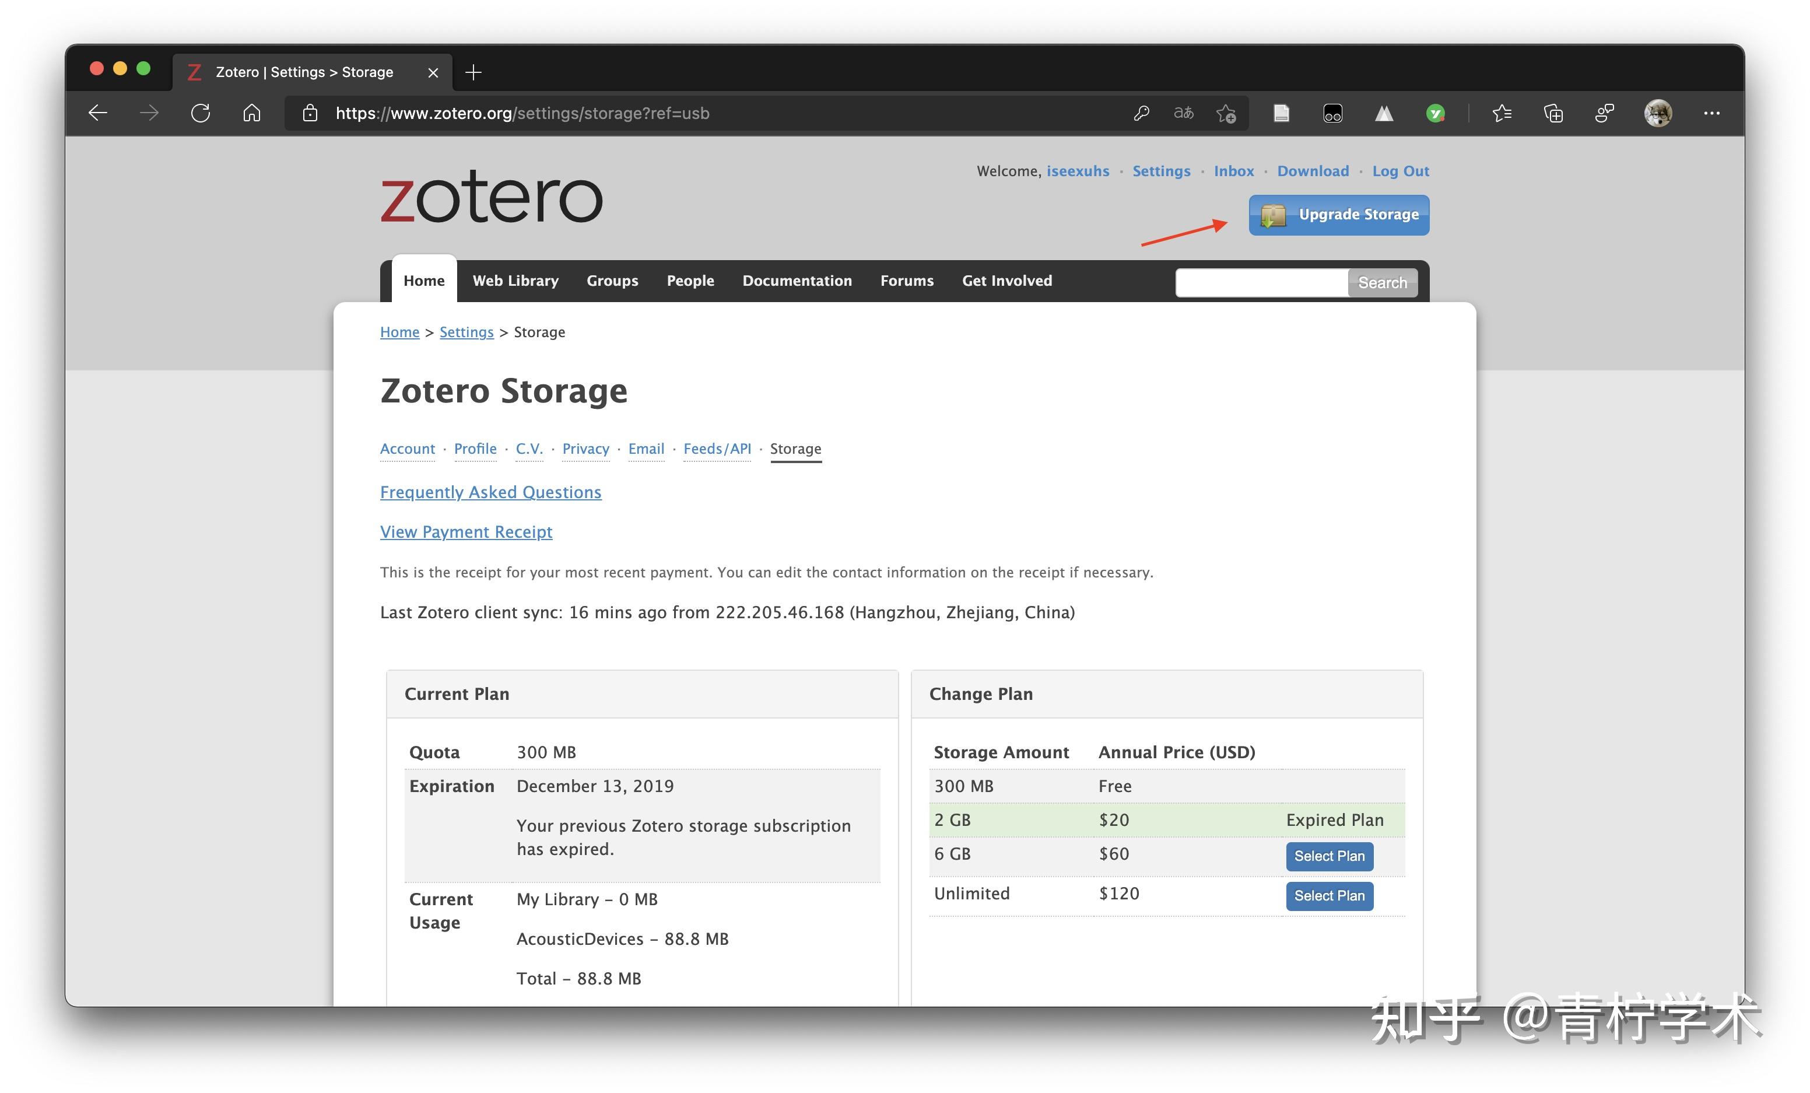Reload the page with refresh icon

[201, 113]
